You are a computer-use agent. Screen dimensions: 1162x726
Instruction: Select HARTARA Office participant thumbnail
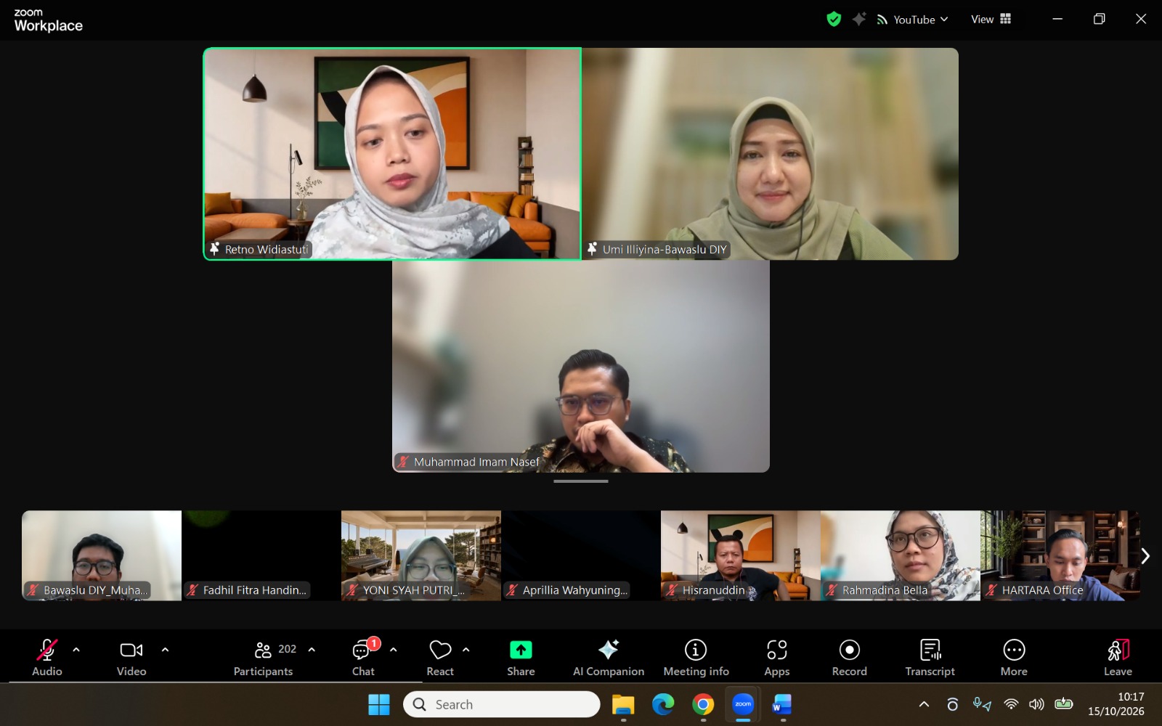point(1060,555)
